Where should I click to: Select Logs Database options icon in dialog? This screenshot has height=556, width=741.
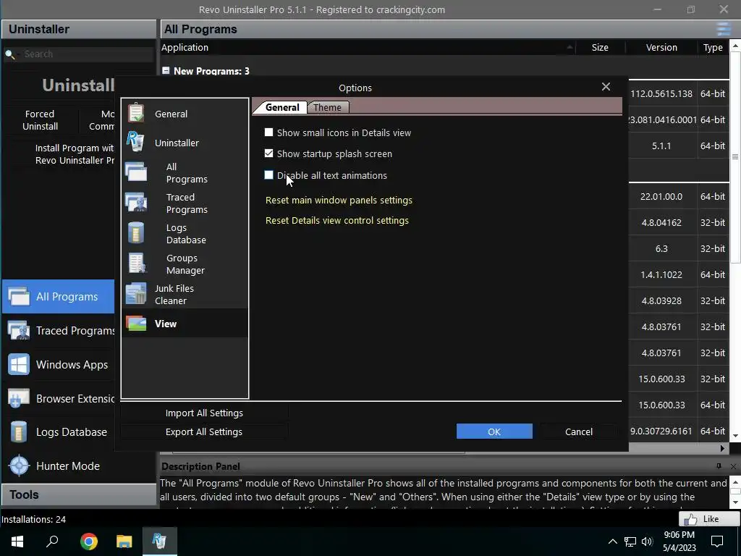tap(136, 233)
